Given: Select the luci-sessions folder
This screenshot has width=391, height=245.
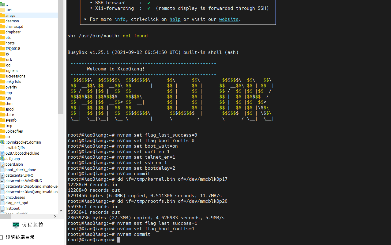Looking at the screenshot, I should click(15, 76).
